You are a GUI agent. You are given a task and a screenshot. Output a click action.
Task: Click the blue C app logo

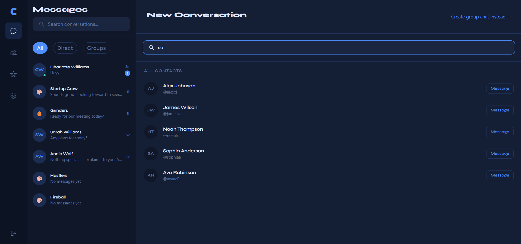[14, 11]
